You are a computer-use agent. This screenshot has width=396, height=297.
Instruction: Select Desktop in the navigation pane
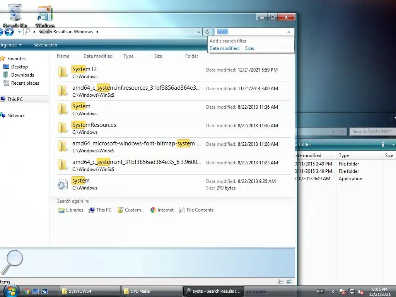tap(19, 67)
